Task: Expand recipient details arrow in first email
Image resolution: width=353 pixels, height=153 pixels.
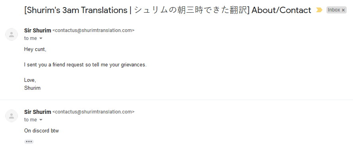Action: (41, 38)
